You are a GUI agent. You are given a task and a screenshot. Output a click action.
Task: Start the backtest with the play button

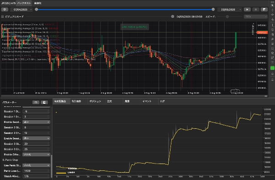(247, 10)
